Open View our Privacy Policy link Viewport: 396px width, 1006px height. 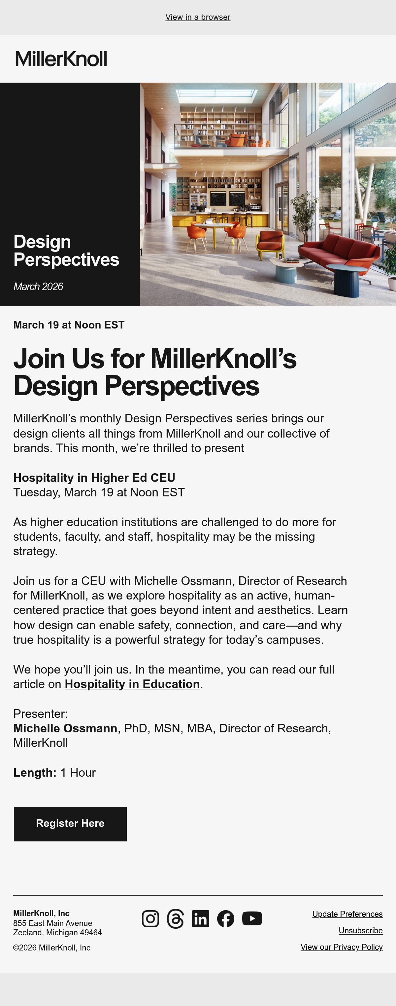tap(342, 947)
